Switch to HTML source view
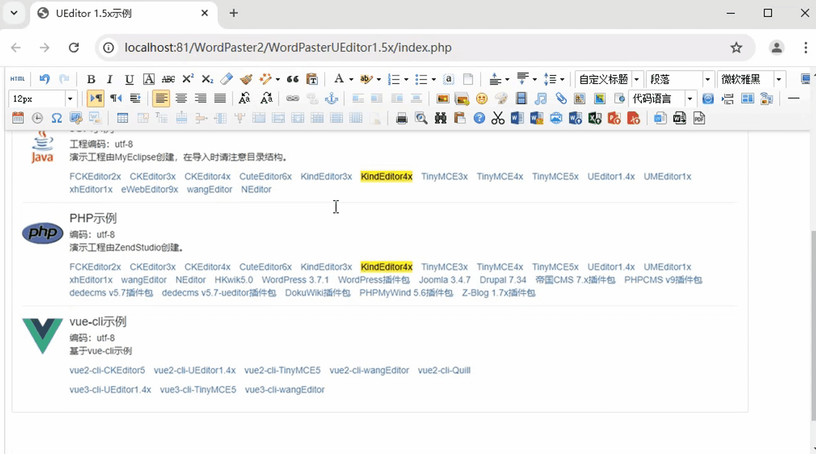816x454 pixels. coord(18,79)
